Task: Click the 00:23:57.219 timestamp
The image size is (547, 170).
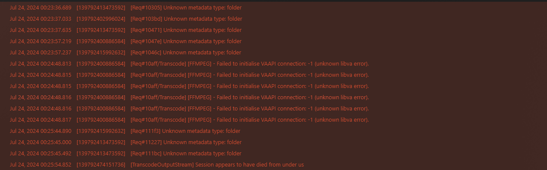Action: [41, 41]
